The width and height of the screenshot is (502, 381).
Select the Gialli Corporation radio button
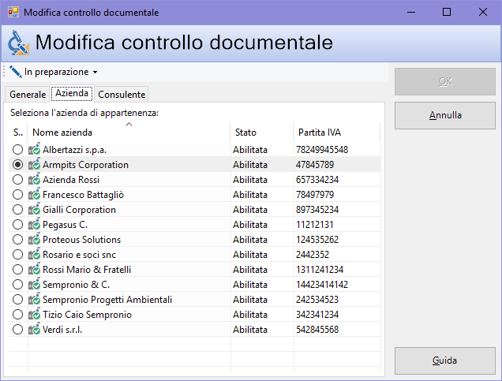point(17,210)
